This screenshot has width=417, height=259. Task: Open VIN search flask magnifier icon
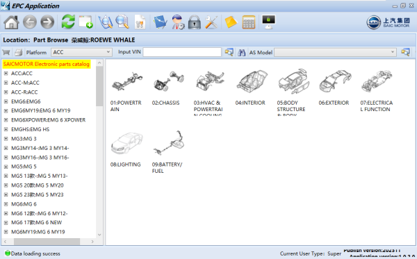pos(106,22)
